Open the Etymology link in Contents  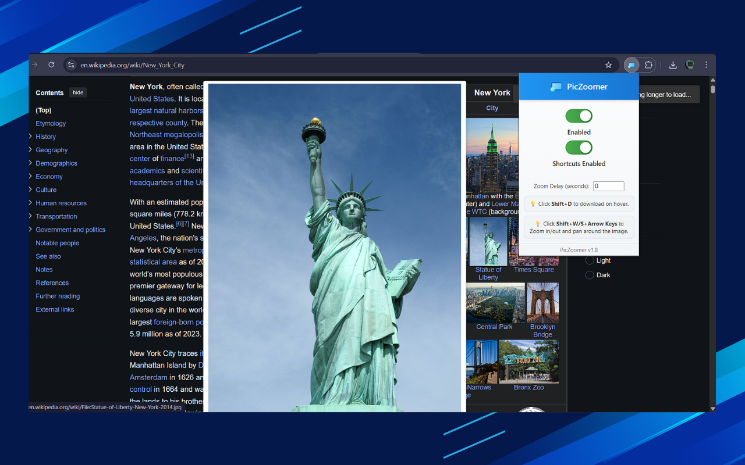tap(50, 123)
